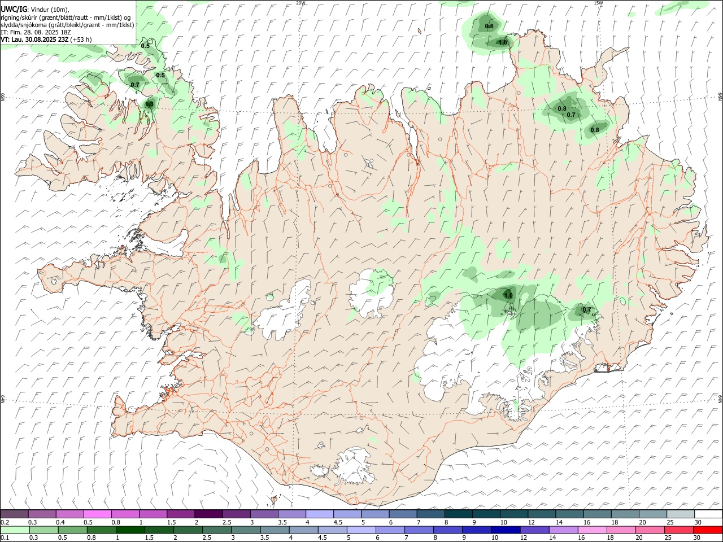The height and width of the screenshot is (542, 723).
Task: Click the '0.8' label above the northern '1.0'
Action: (489, 26)
